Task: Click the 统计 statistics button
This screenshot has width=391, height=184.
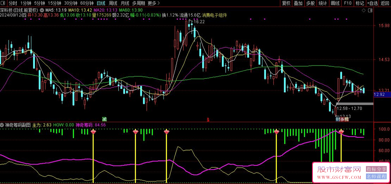Action: click(x=323, y=3)
